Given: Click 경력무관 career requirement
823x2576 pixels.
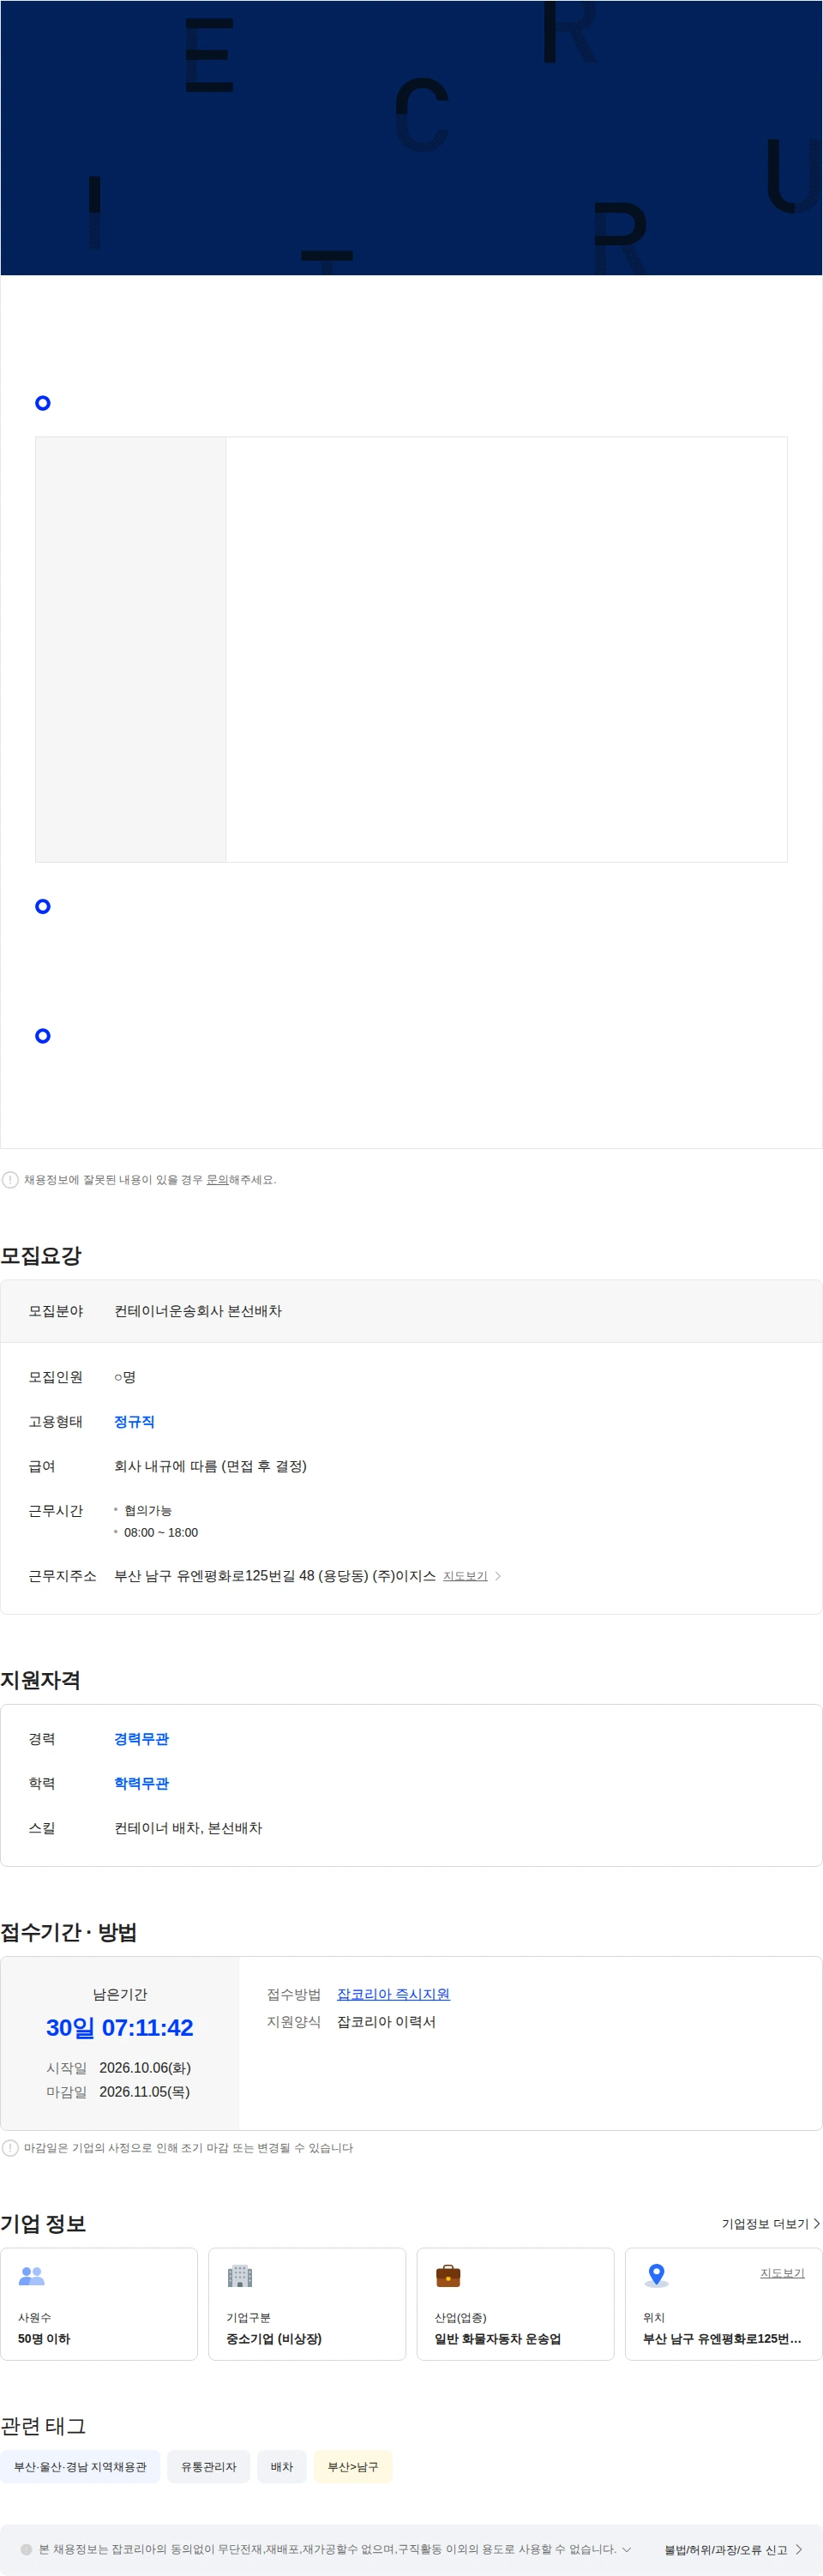Looking at the screenshot, I should click(141, 1739).
